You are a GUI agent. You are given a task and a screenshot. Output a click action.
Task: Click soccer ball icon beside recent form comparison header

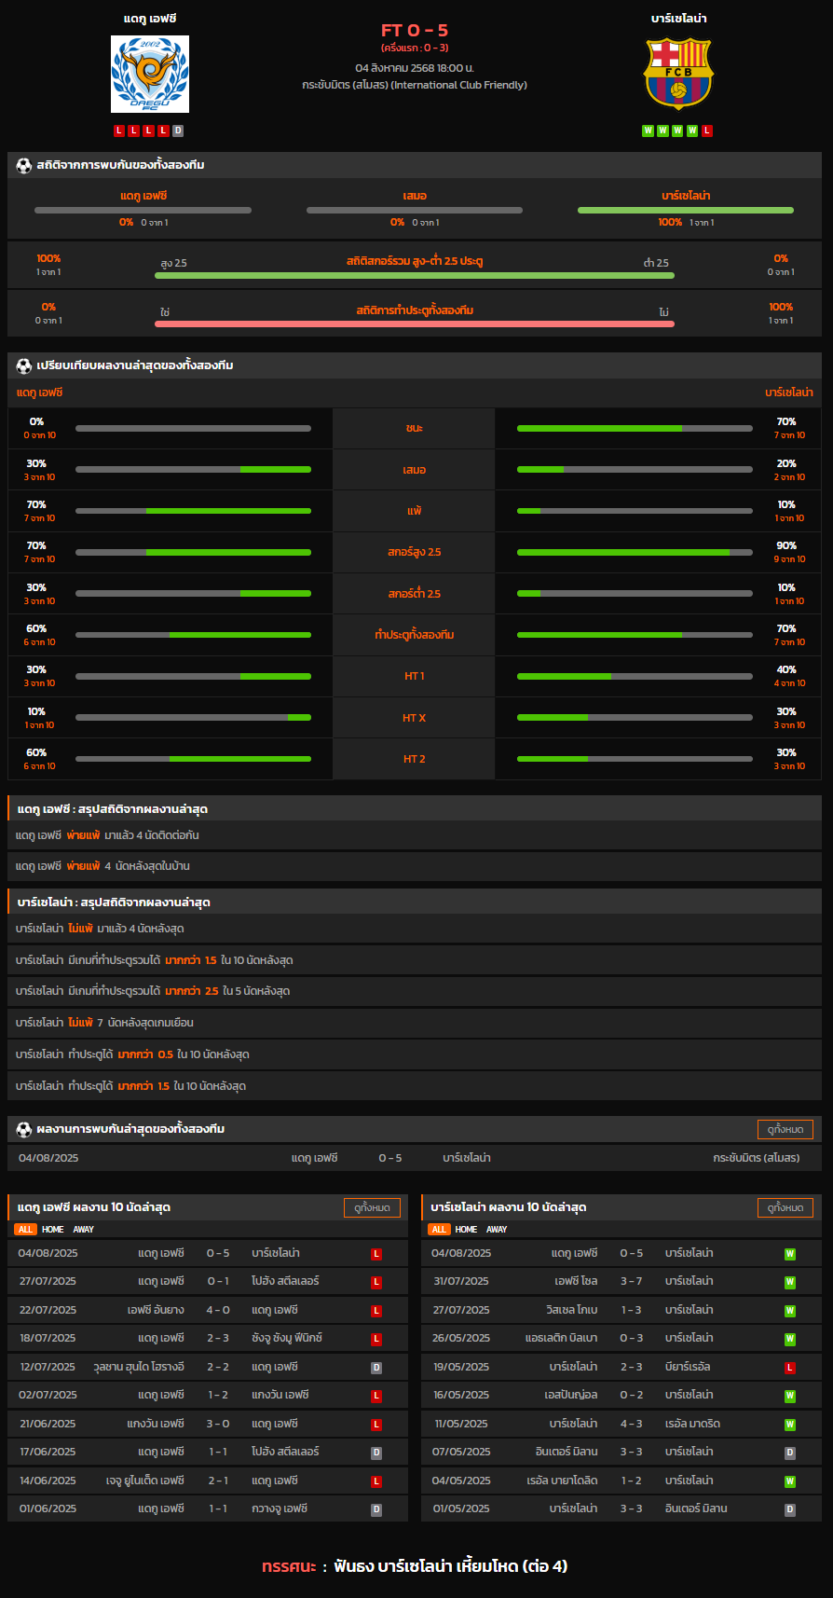[24, 365]
